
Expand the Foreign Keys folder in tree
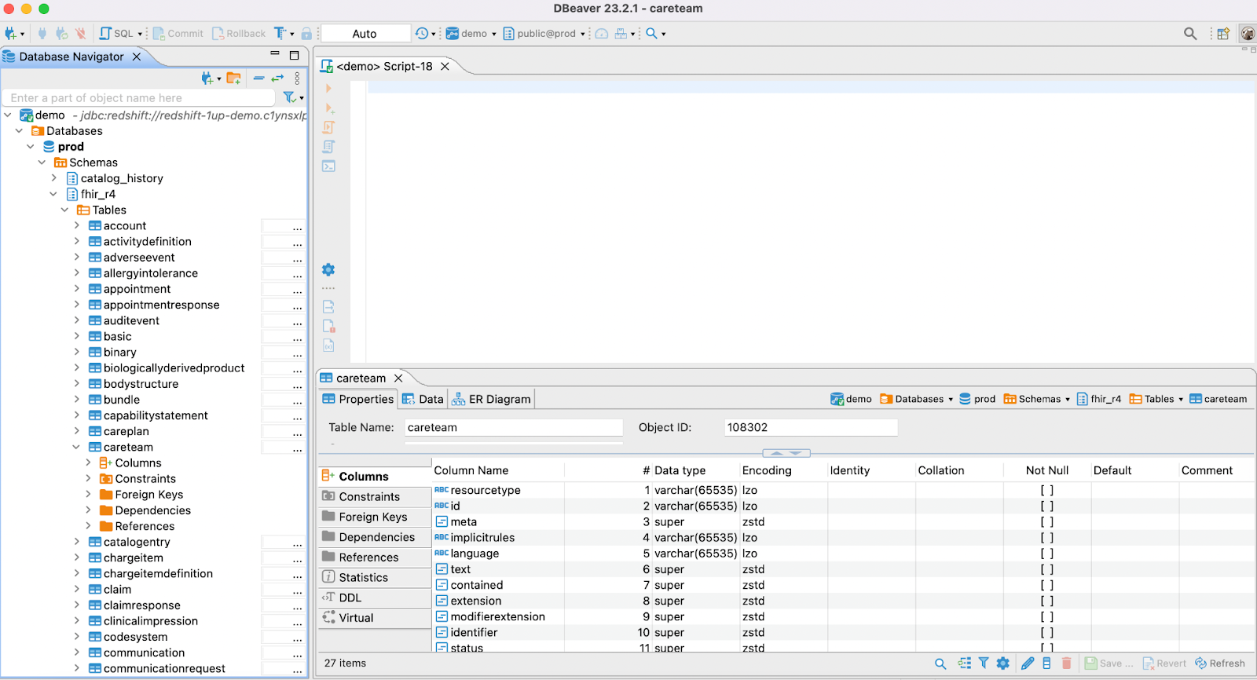tap(88, 495)
